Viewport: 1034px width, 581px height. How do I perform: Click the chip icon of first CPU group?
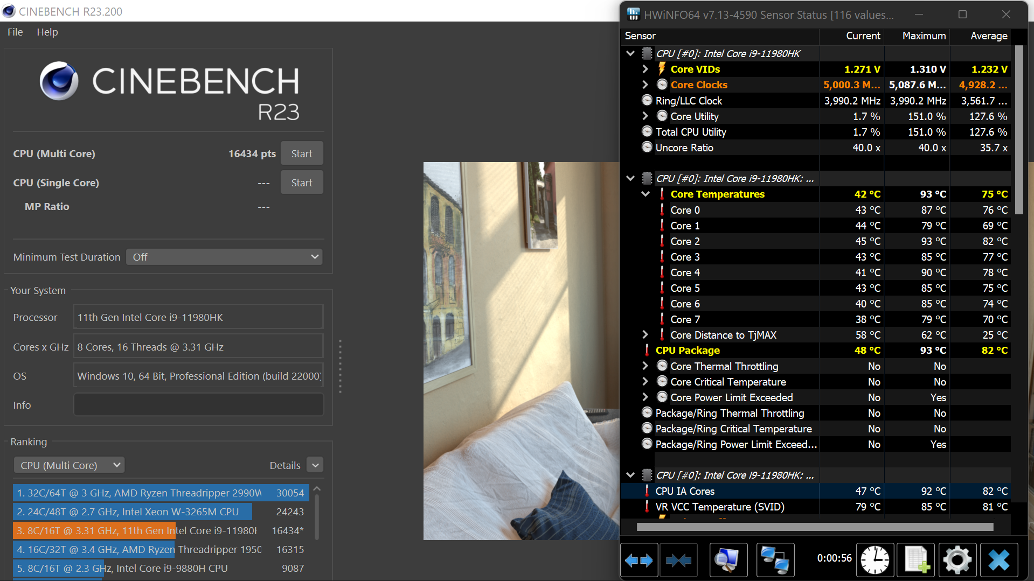(x=647, y=53)
